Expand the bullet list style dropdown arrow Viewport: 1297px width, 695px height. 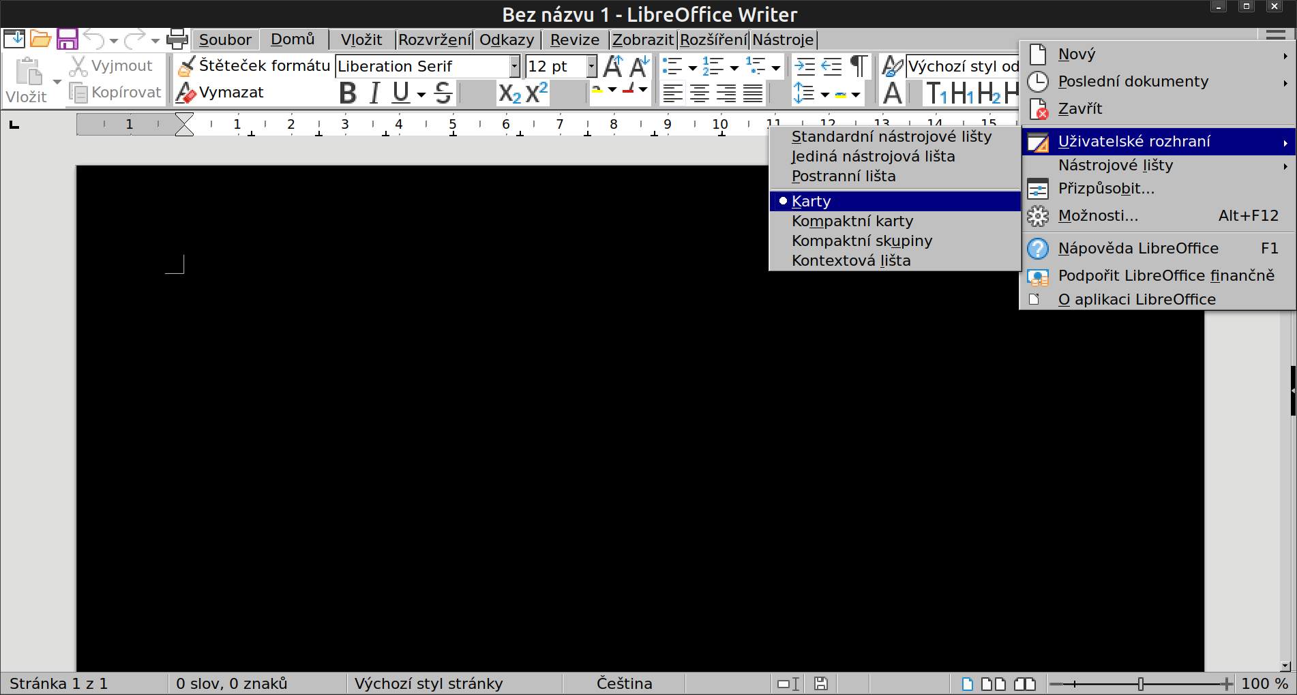(692, 67)
